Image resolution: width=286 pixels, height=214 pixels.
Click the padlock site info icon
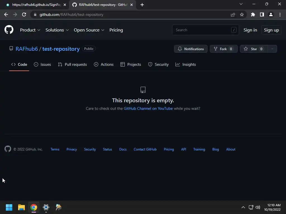coord(35,14)
